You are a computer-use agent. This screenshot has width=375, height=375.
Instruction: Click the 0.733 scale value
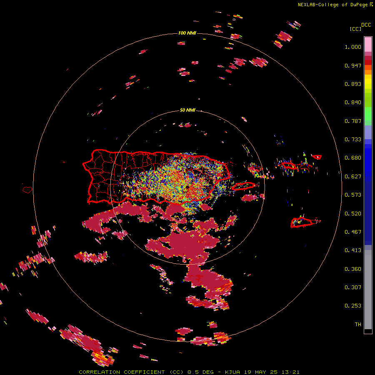(x=353, y=140)
